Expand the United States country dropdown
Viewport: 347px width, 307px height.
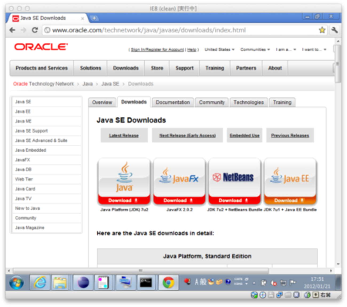click(x=219, y=49)
